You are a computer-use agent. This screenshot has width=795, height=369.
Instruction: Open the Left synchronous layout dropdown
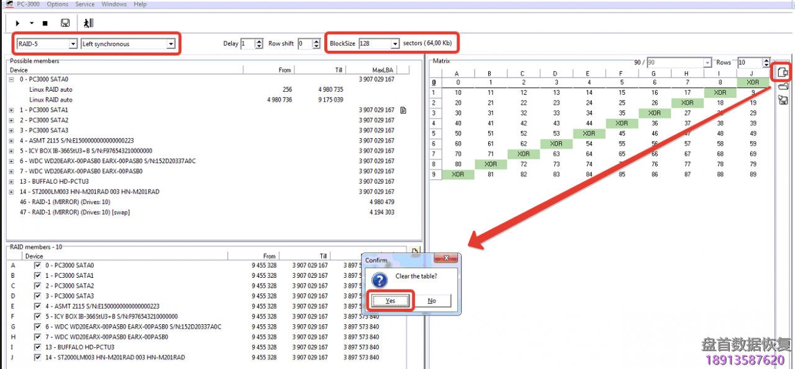pos(171,44)
